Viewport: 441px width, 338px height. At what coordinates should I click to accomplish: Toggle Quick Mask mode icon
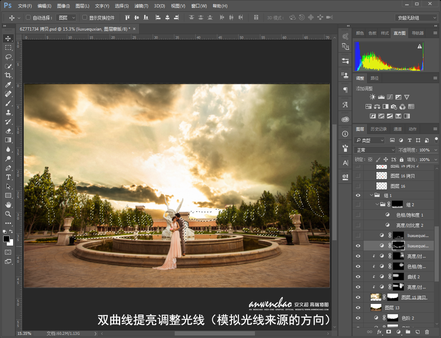8,252
